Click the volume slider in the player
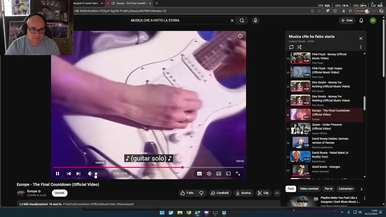 100,174
